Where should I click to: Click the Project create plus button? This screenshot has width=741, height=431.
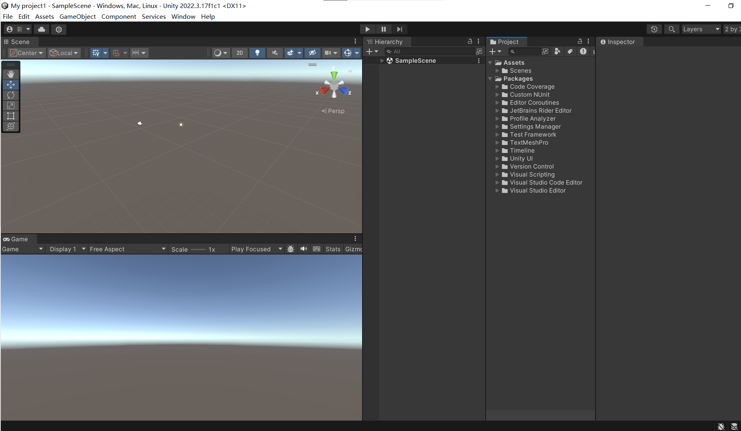coord(495,52)
